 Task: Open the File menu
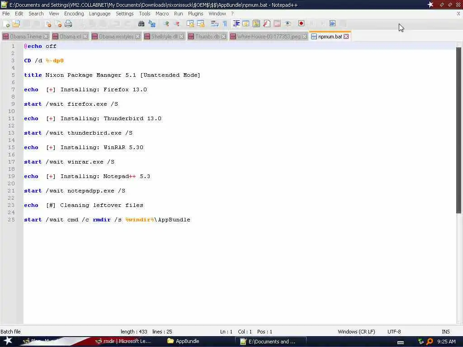[6, 14]
